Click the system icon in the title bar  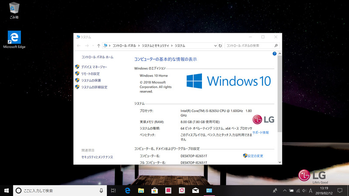point(78,37)
